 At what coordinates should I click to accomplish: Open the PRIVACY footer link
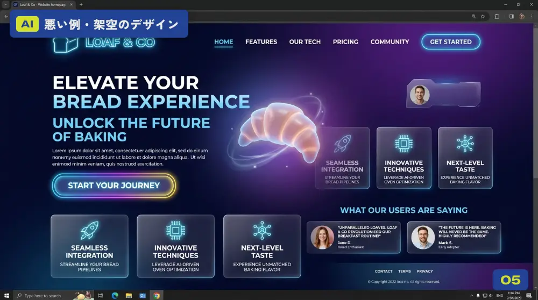point(425,271)
